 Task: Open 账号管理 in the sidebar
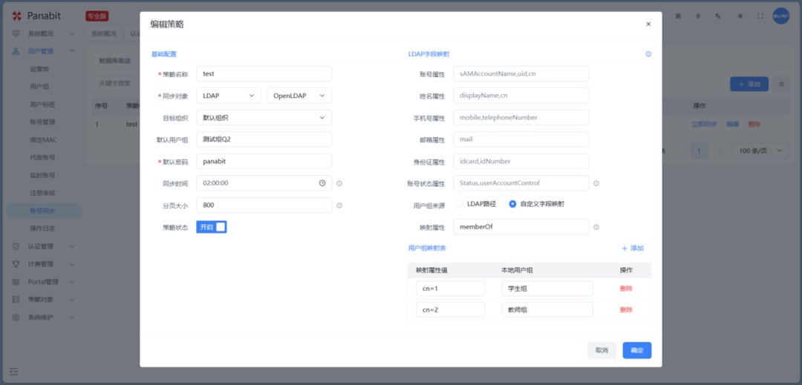pyautogui.click(x=44, y=122)
